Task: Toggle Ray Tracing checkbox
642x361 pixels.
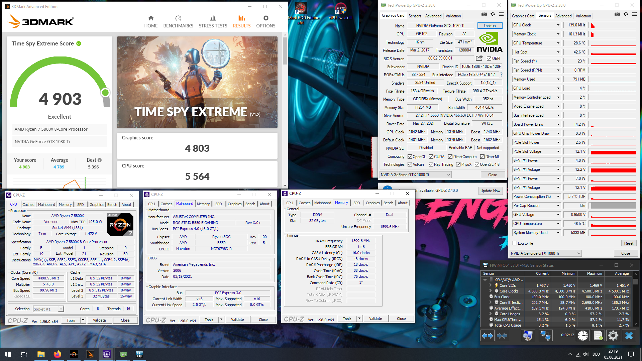Action: 431,164
